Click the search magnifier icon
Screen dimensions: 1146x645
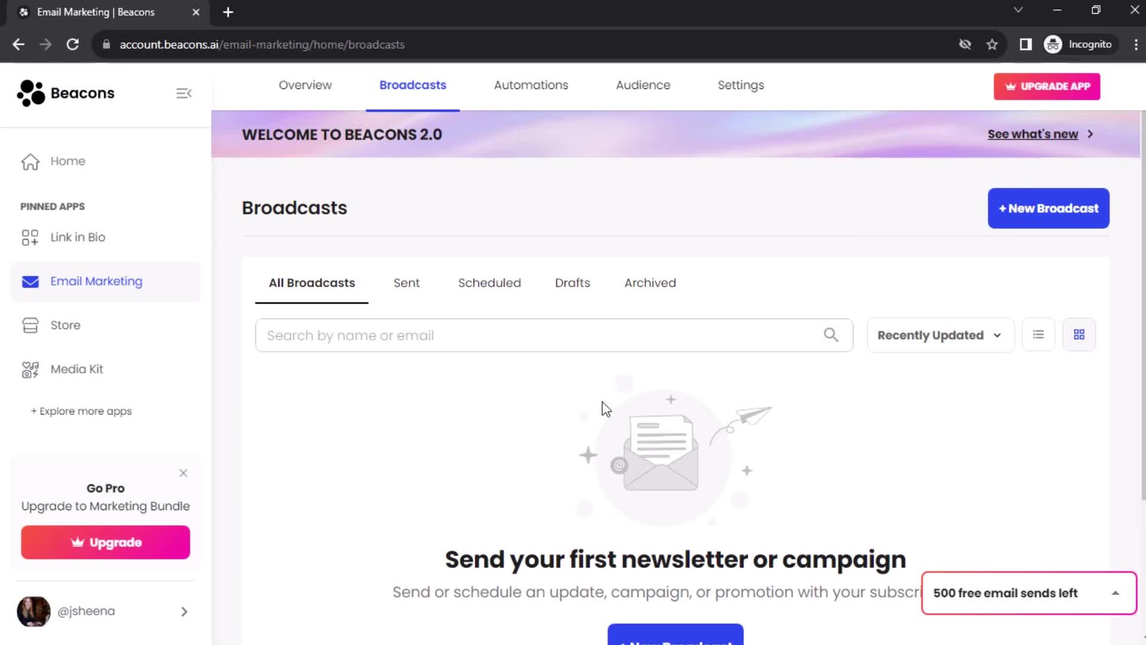pos(831,334)
